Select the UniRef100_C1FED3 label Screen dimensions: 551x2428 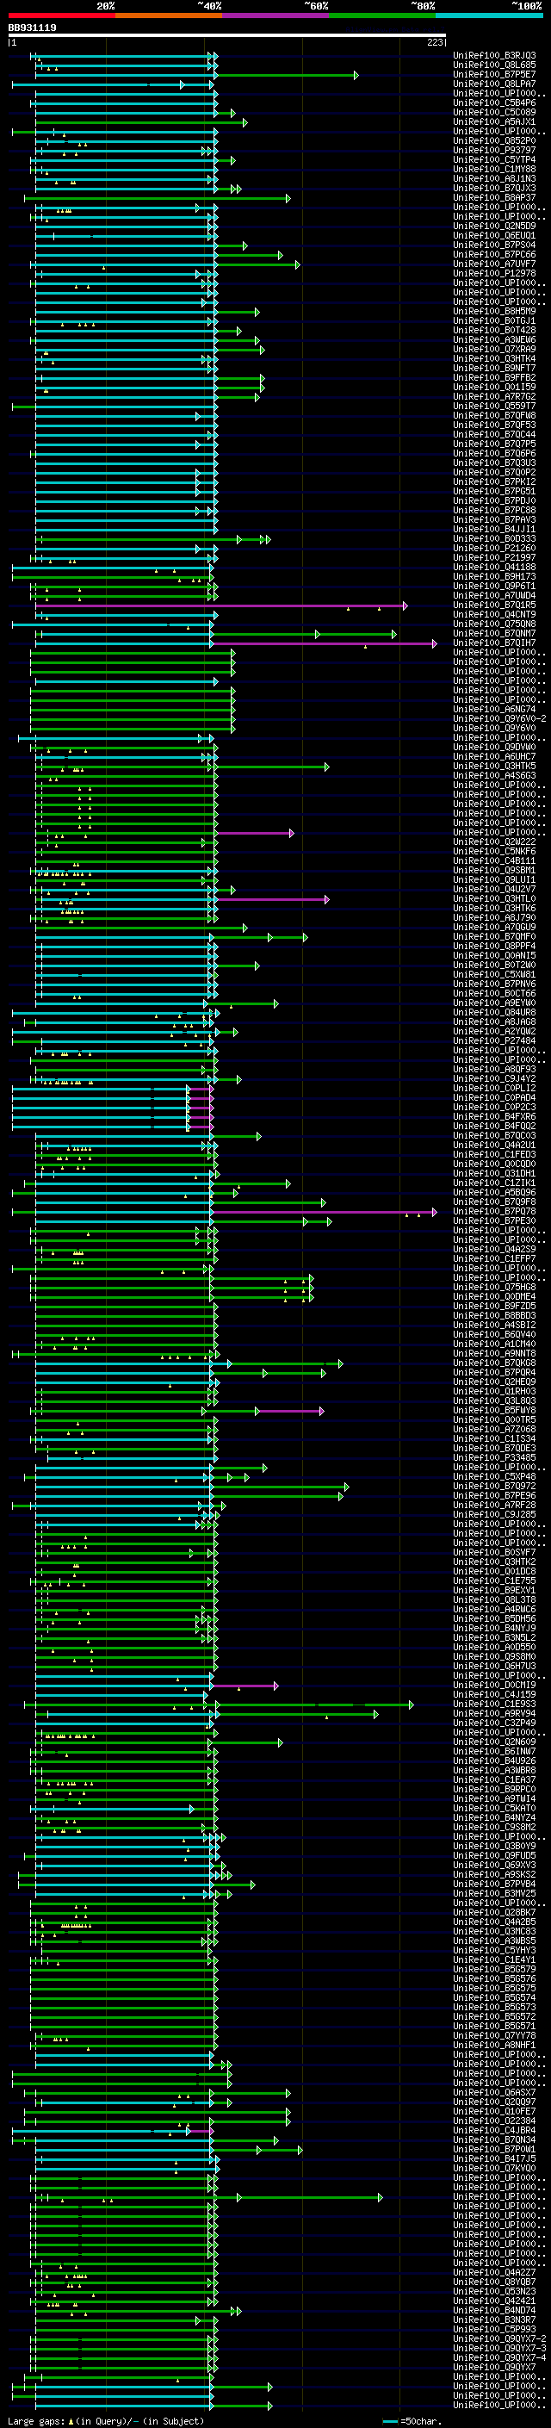click(494, 1155)
